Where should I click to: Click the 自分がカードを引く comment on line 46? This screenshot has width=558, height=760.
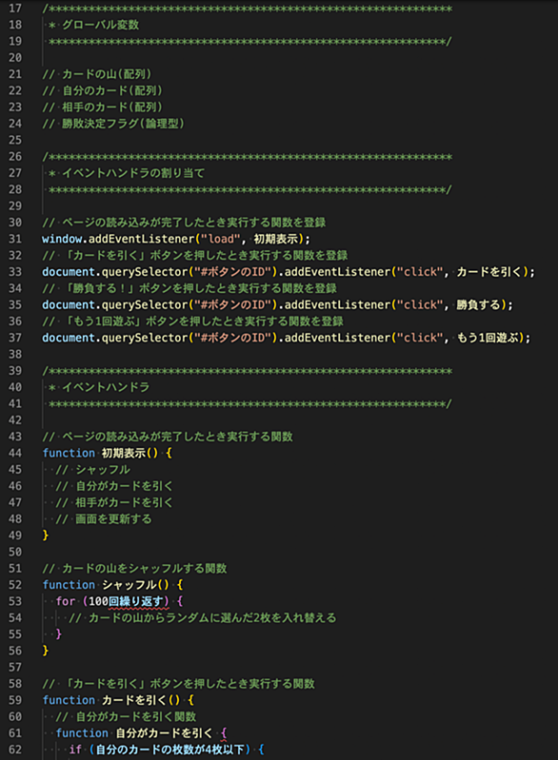click(x=114, y=486)
